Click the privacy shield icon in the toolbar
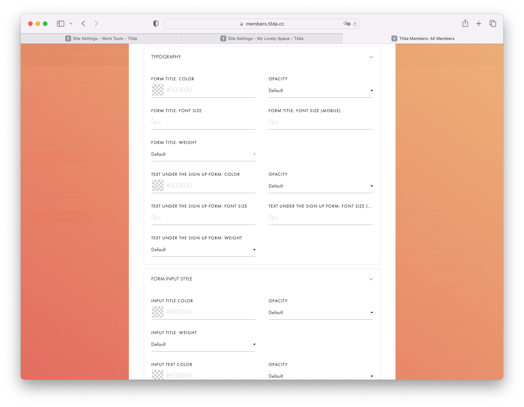This screenshot has height=407, width=524. coord(156,23)
